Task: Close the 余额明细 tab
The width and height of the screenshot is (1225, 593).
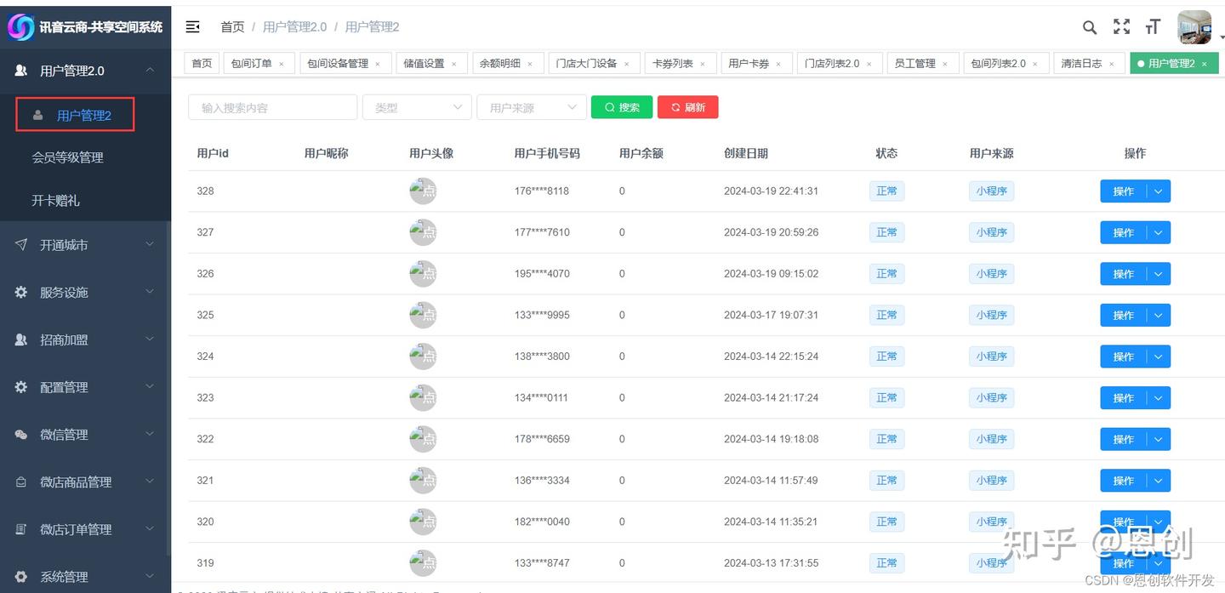Action: pos(530,64)
